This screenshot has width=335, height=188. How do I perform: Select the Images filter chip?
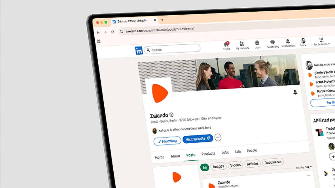218,166
